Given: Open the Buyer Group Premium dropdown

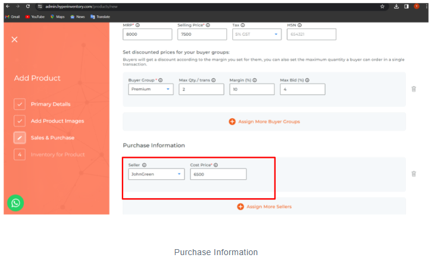Looking at the screenshot, I should click(151, 89).
